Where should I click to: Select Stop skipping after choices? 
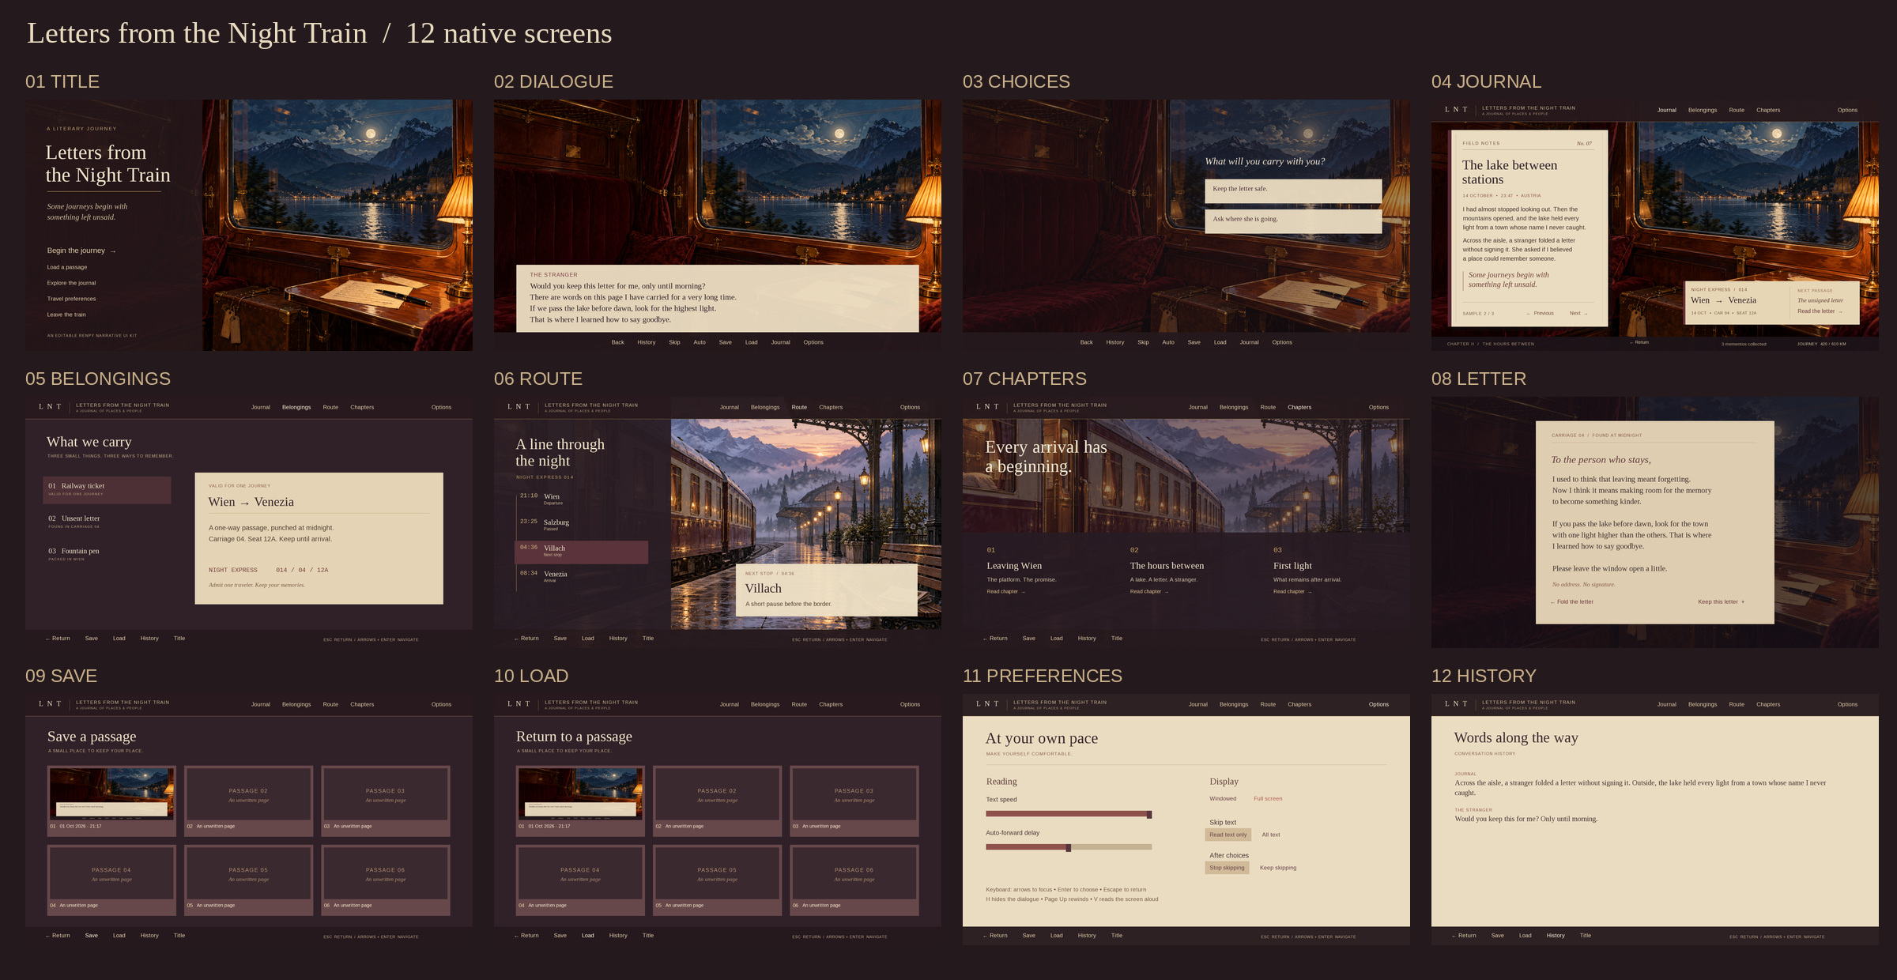[1227, 868]
